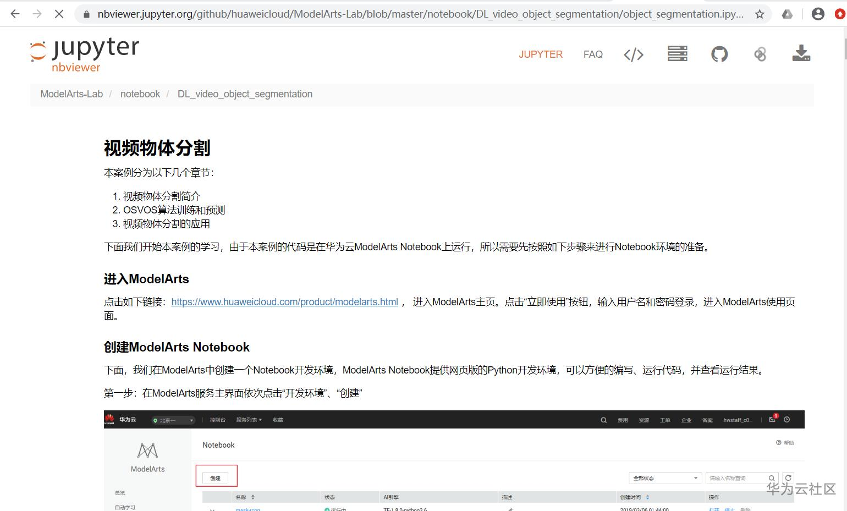
Task: Go to DL_video_object_segmentation breadcrumb
Action: pos(245,94)
